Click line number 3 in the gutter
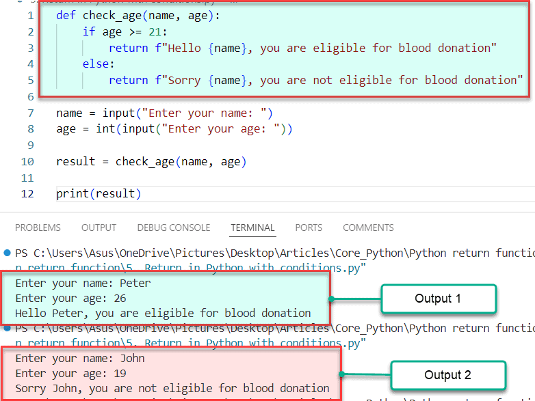 [x=31, y=48]
